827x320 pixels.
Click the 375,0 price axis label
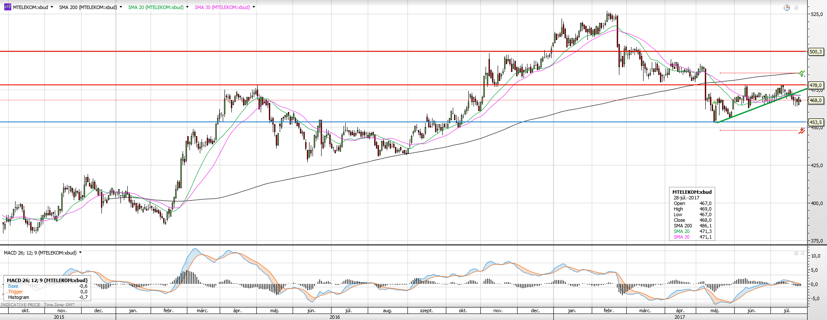click(x=817, y=241)
